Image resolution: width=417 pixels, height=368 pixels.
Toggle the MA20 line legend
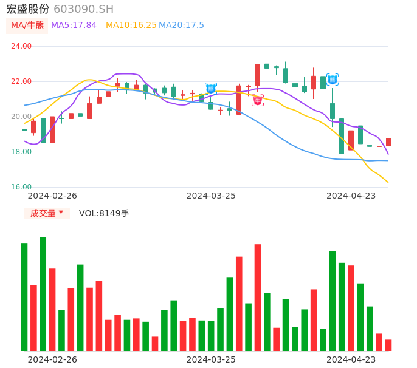coord(181,26)
